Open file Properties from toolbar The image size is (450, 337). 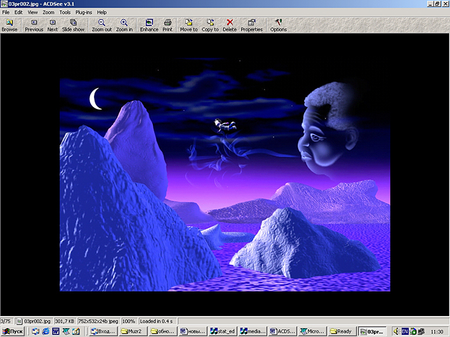coord(251,25)
